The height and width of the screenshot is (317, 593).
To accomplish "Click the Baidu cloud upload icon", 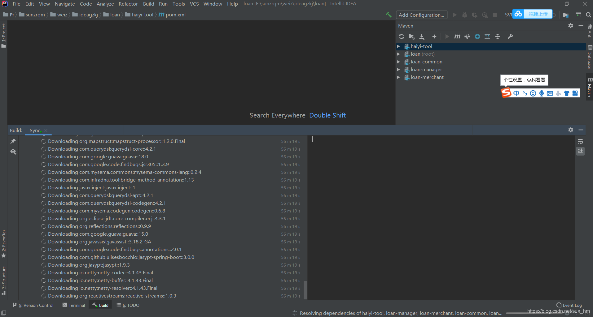I will [518, 14].
